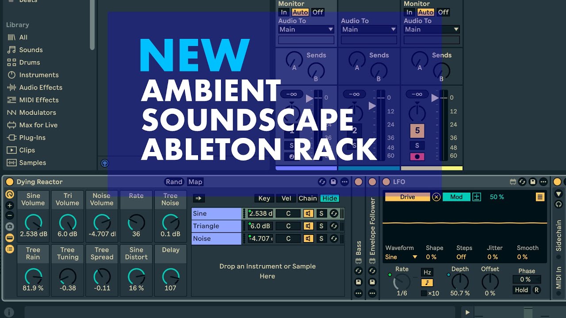Open the Key zone tab

tap(264, 199)
